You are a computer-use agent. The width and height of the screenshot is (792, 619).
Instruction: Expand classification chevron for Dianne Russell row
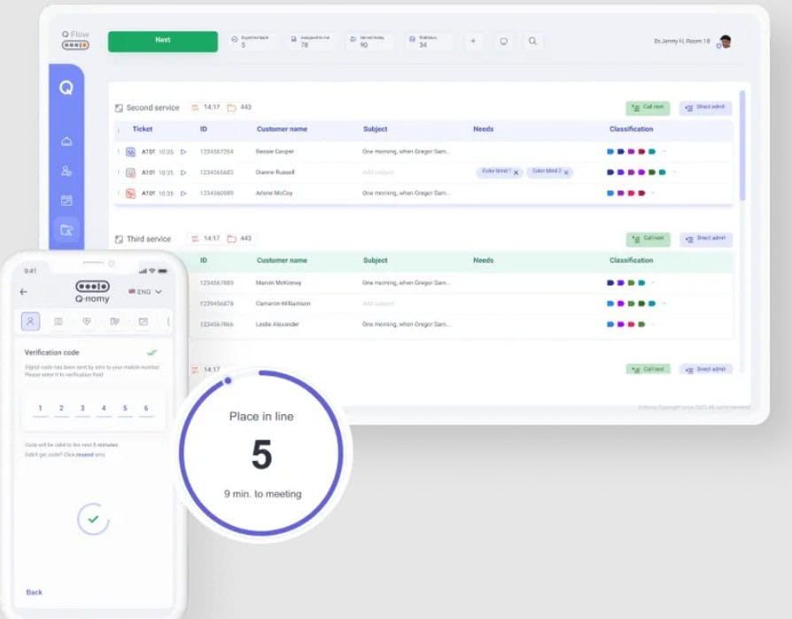pos(674,172)
